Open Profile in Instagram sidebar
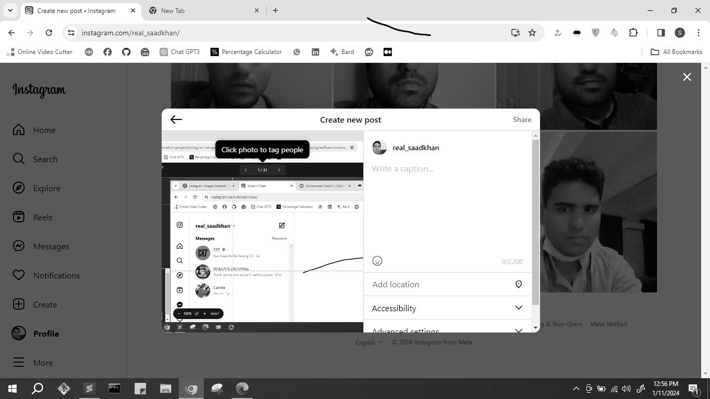Image resolution: width=710 pixels, height=399 pixels. [36, 334]
